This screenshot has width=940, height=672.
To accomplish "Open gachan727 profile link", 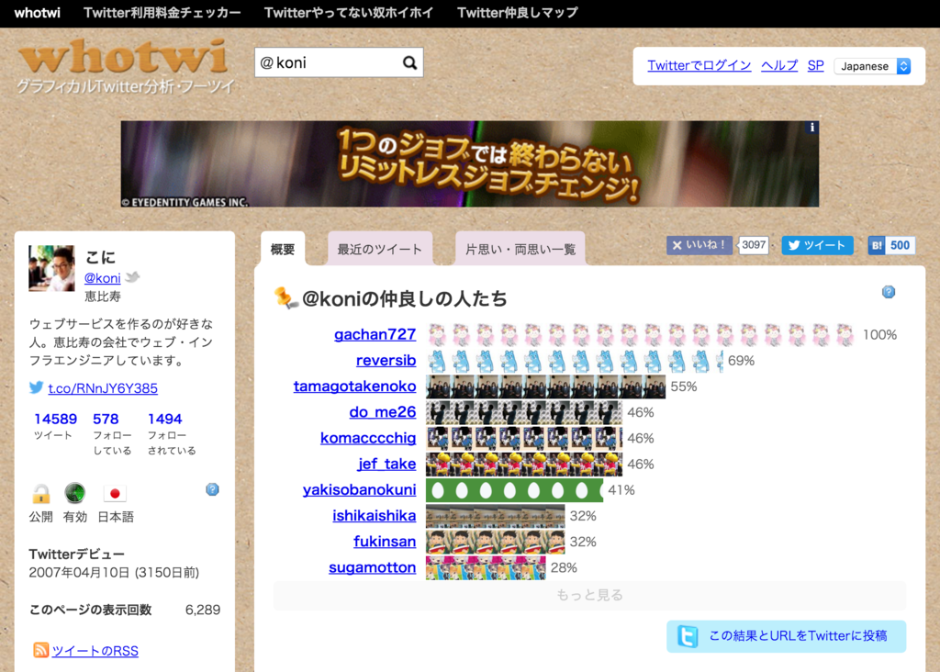I will pyautogui.click(x=375, y=334).
